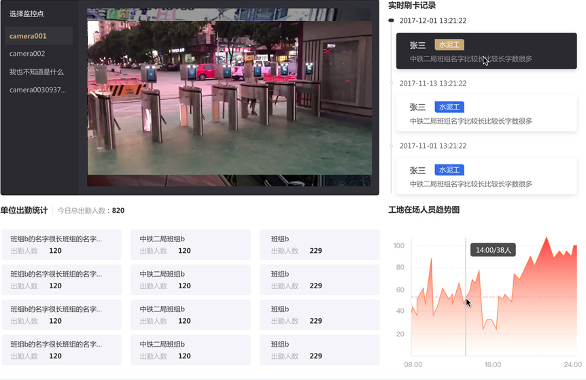
Task: Click the blue 水泥工 tag under 2017-11-01
Action: (449, 170)
